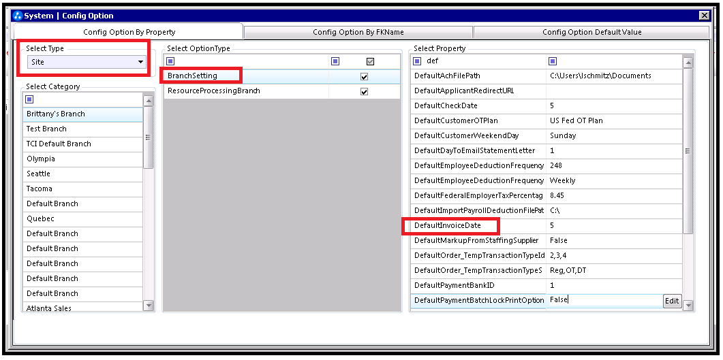Click the Sunday value cell
Viewport: 723px width, 360px height.
pyautogui.click(x=614, y=136)
